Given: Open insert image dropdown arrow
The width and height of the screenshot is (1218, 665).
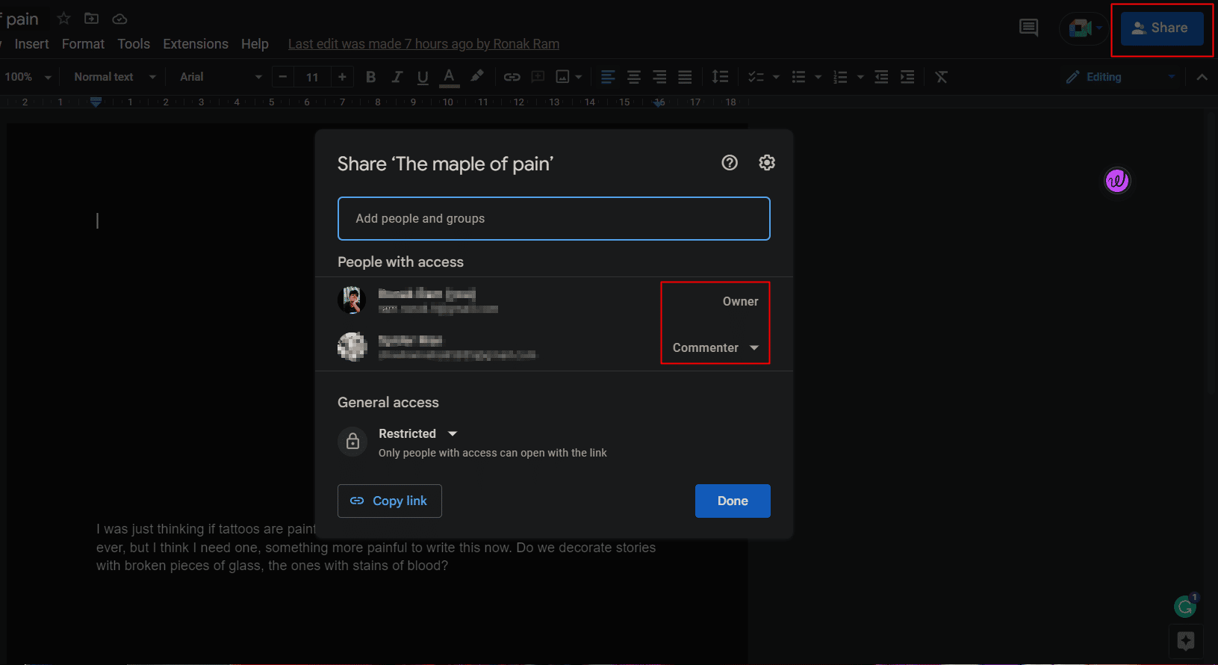Looking at the screenshot, I should 579,77.
